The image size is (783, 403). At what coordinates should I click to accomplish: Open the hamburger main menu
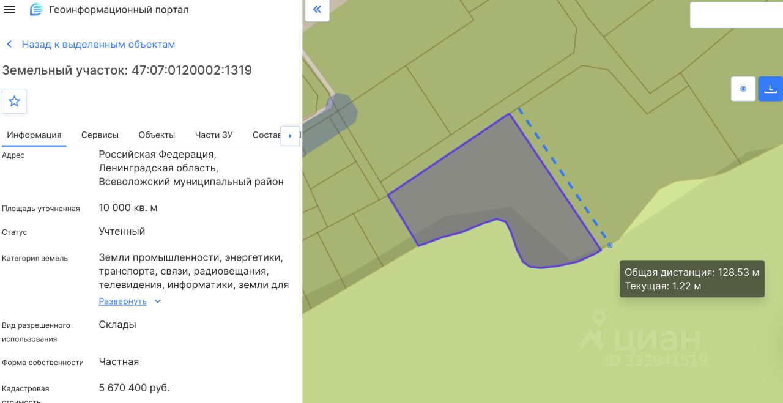coord(9,10)
